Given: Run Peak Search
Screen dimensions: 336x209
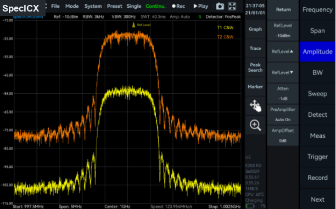Looking at the screenshot, I should coord(255,67).
